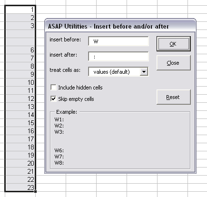Select spreadsheet cell containing 9

tap(20, 74)
